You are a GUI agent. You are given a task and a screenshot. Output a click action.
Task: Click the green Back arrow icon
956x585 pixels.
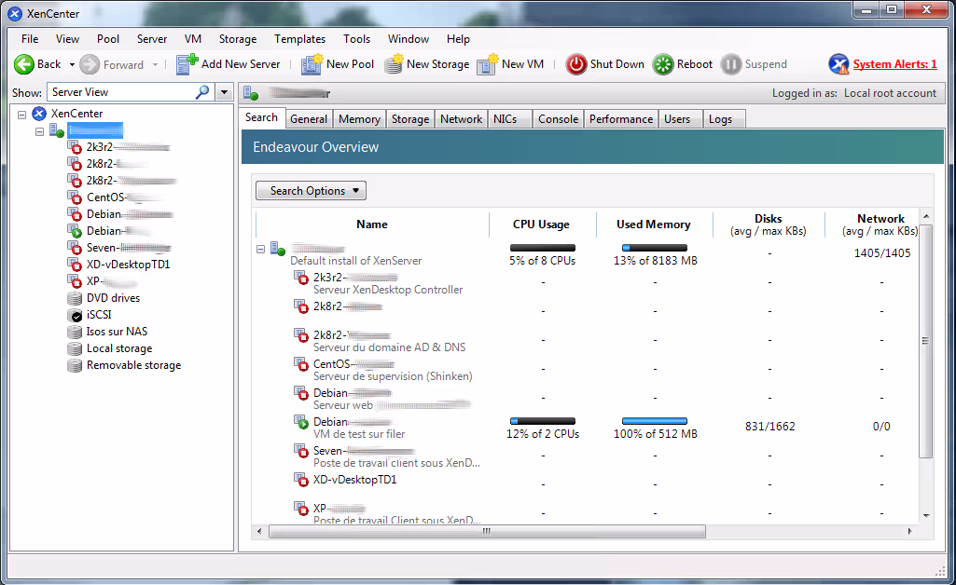tap(24, 64)
